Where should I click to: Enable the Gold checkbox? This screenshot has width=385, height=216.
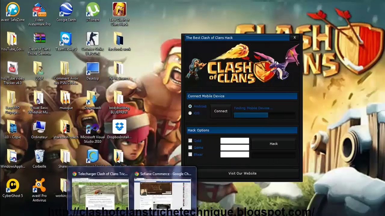[190, 141]
